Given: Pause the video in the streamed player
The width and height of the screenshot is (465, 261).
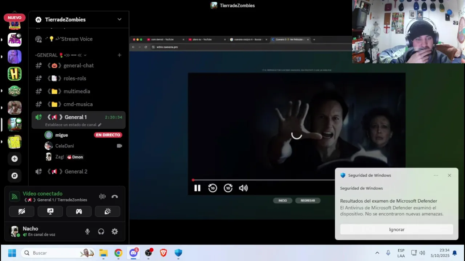Looking at the screenshot, I should pyautogui.click(x=197, y=188).
